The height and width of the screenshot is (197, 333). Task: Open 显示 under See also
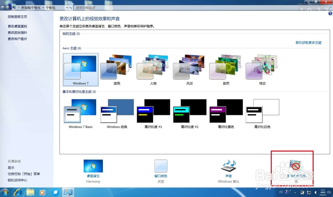coord(11,167)
